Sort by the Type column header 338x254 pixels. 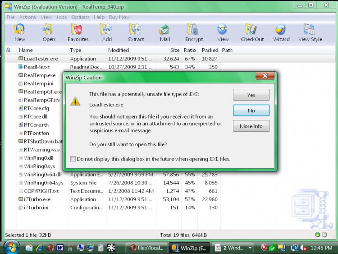coord(87,50)
